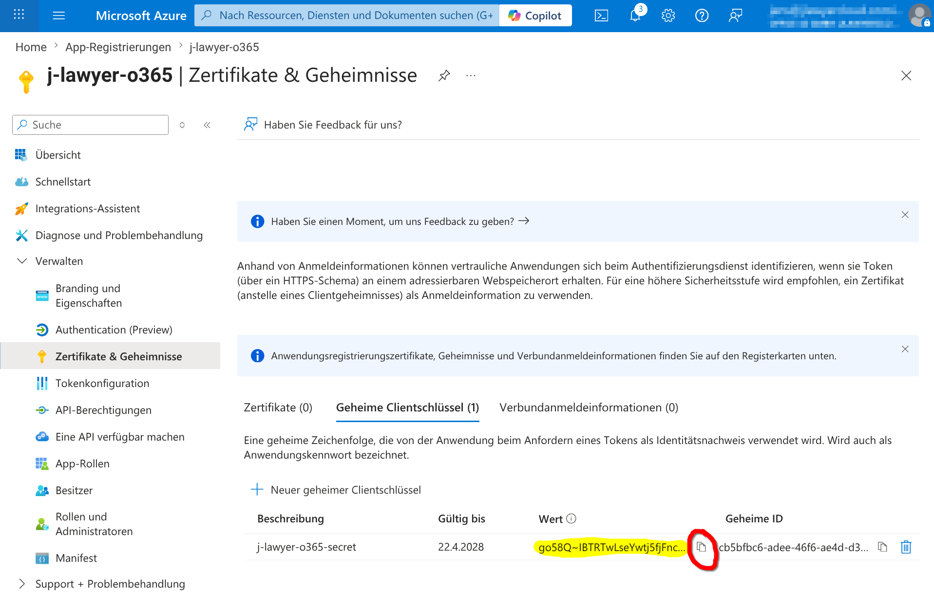Expand Support + Problembehandlung section
The width and height of the screenshot is (934, 610).
110,584
